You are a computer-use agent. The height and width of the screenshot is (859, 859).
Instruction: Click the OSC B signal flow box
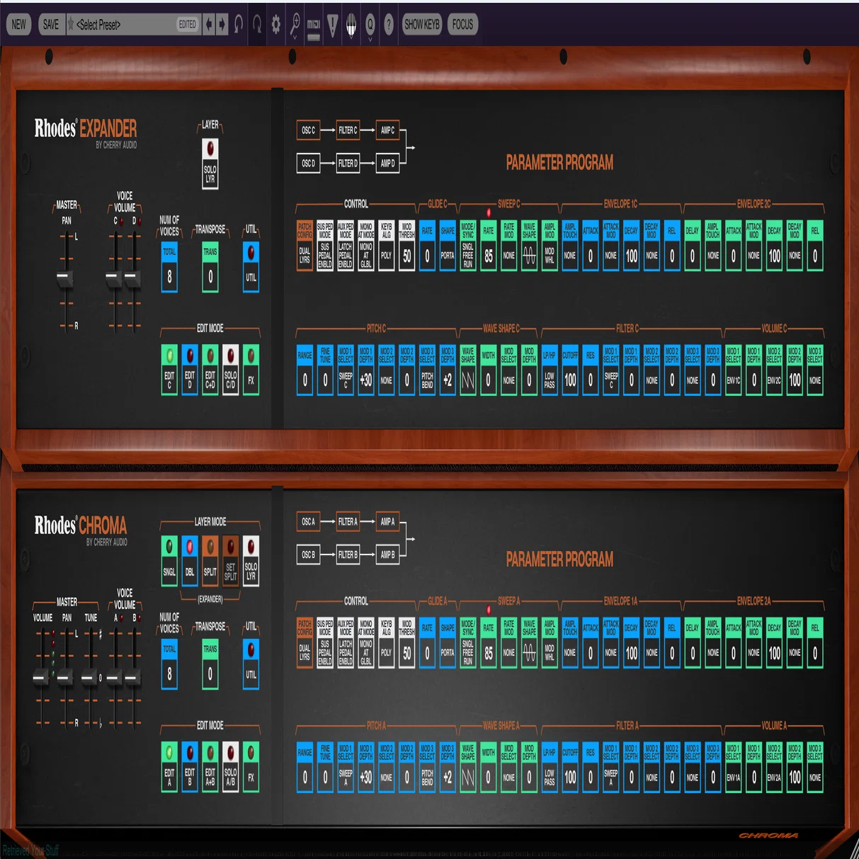coord(308,554)
